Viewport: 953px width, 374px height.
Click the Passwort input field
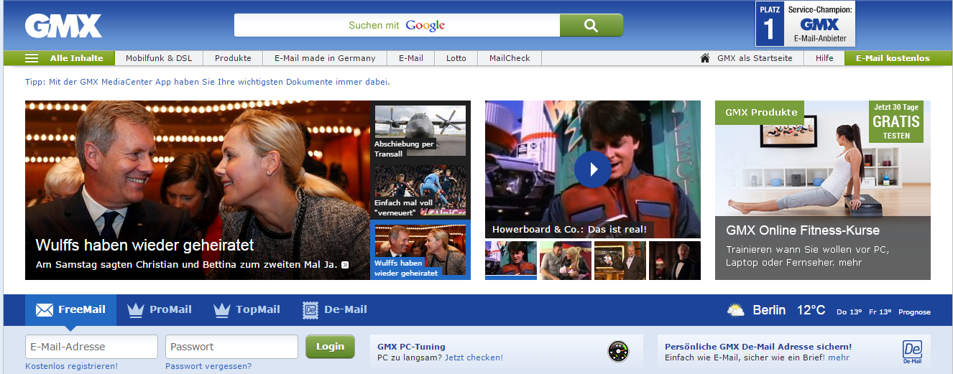click(x=231, y=347)
